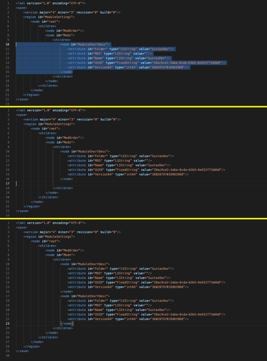Click the </node> tag on bottom pane line 23
267x361 pixels.
(x=67, y=324)
